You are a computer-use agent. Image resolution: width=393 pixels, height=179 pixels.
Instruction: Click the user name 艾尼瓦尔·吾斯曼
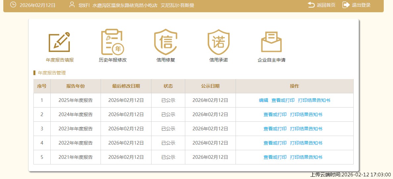pos(177,5)
